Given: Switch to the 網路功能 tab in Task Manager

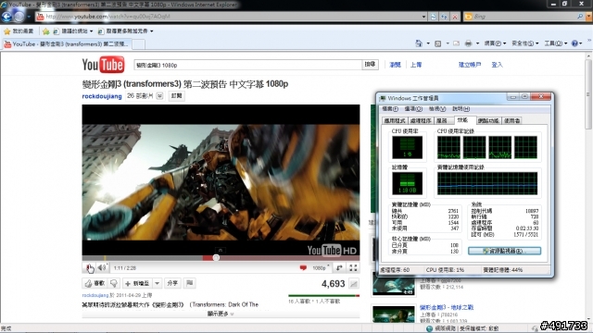Looking at the screenshot, I should tap(488, 121).
